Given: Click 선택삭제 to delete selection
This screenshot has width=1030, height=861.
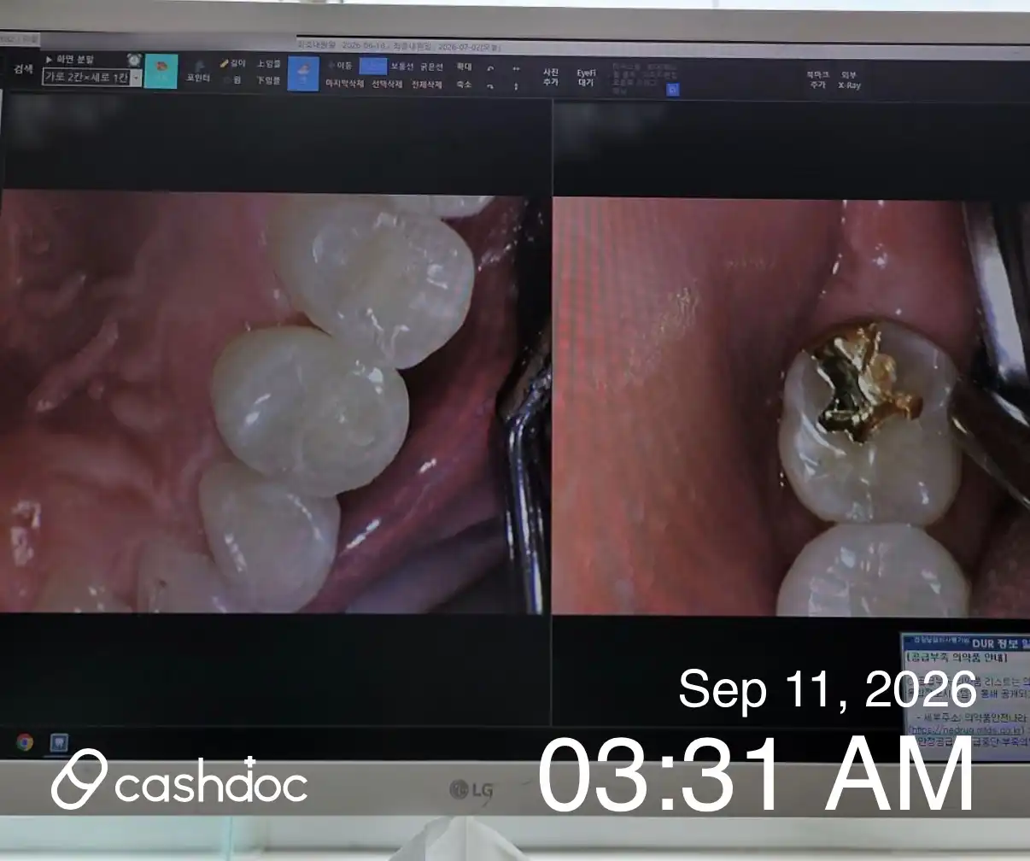Looking at the screenshot, I should [x=386, y=84].
